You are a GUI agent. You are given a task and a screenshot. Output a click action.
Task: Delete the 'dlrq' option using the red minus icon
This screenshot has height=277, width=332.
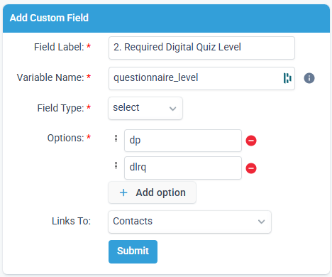pos(251,168)
